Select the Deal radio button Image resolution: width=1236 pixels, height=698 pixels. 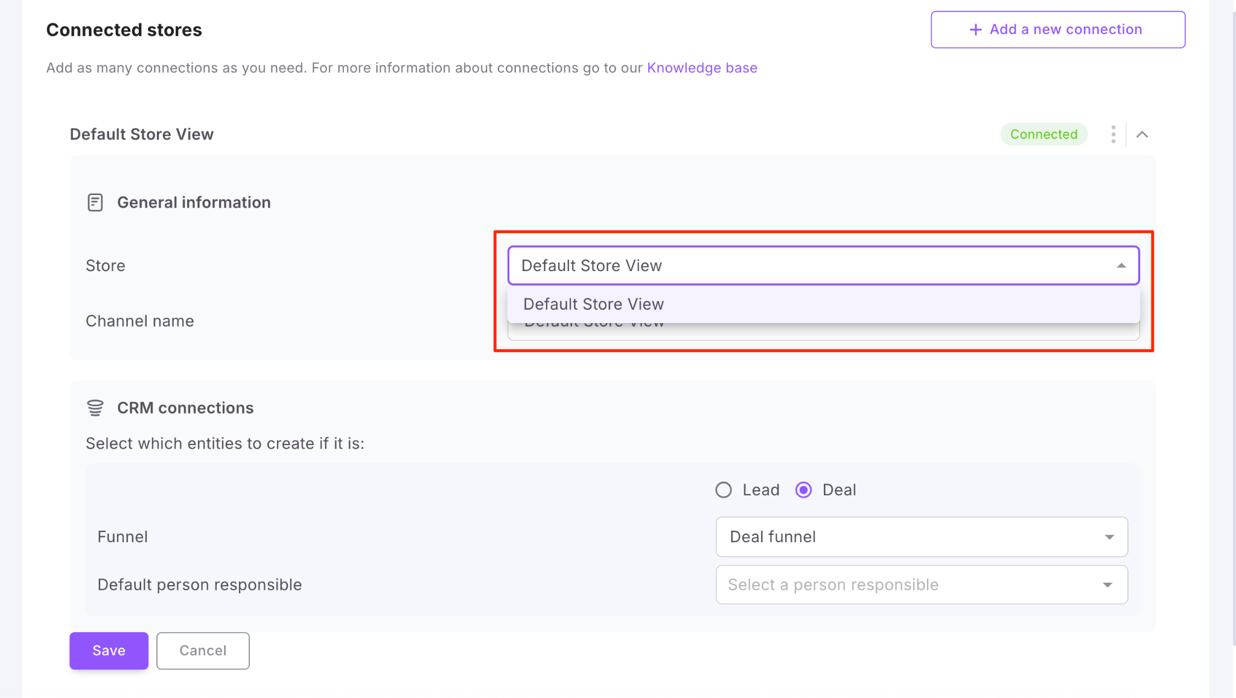click(803, 490)
